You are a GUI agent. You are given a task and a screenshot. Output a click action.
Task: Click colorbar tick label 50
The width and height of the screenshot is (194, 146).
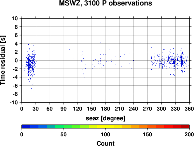point(64,134)
